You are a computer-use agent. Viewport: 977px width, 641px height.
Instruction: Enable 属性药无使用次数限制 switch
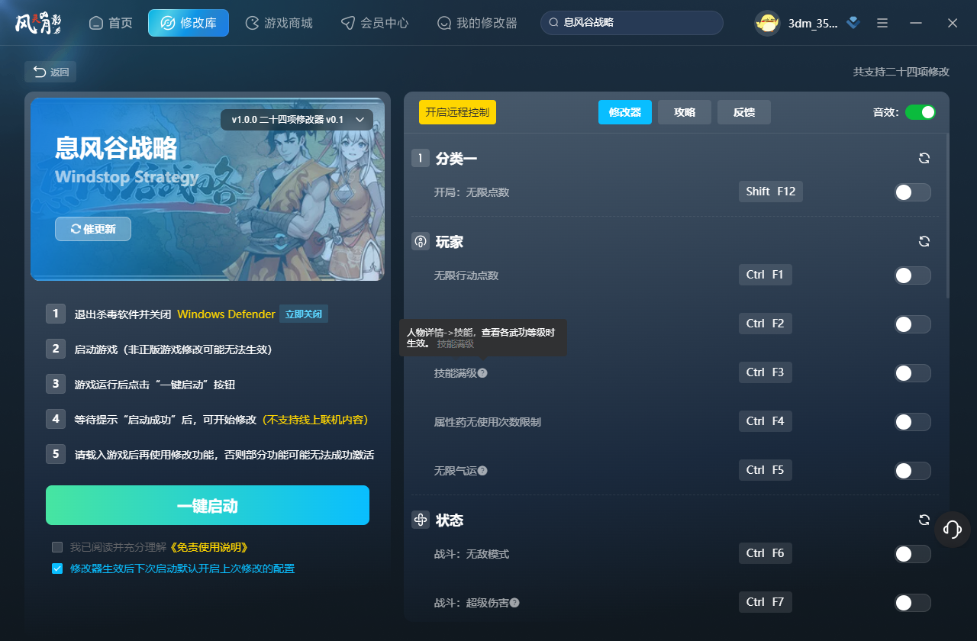coord(912,422)
